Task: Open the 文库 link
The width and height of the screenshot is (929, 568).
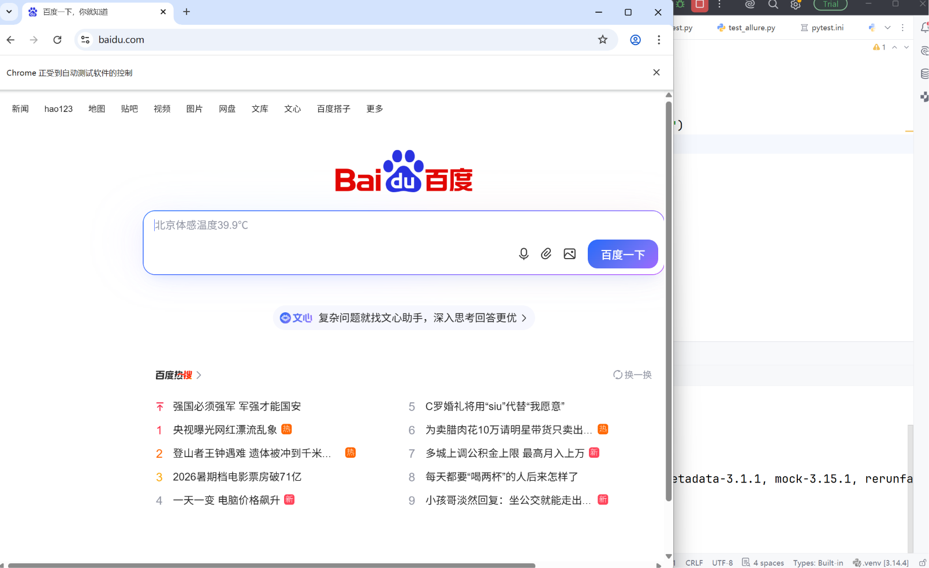Action: pyautogui.click(x=260, y=109)
